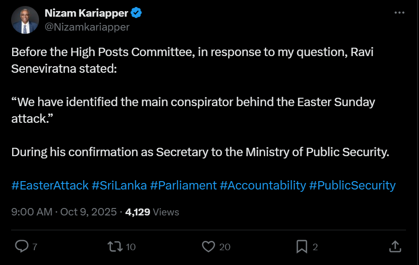The image size is (419, 265).
Task: Browse the #PublicSecurity hashtag
Action: click(353, 186)
